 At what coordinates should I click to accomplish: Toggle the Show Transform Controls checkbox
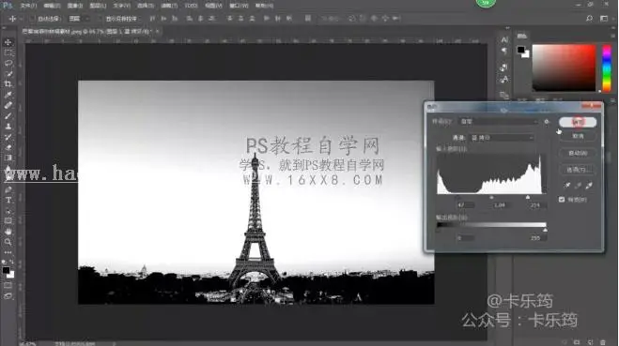click(99, 19)
